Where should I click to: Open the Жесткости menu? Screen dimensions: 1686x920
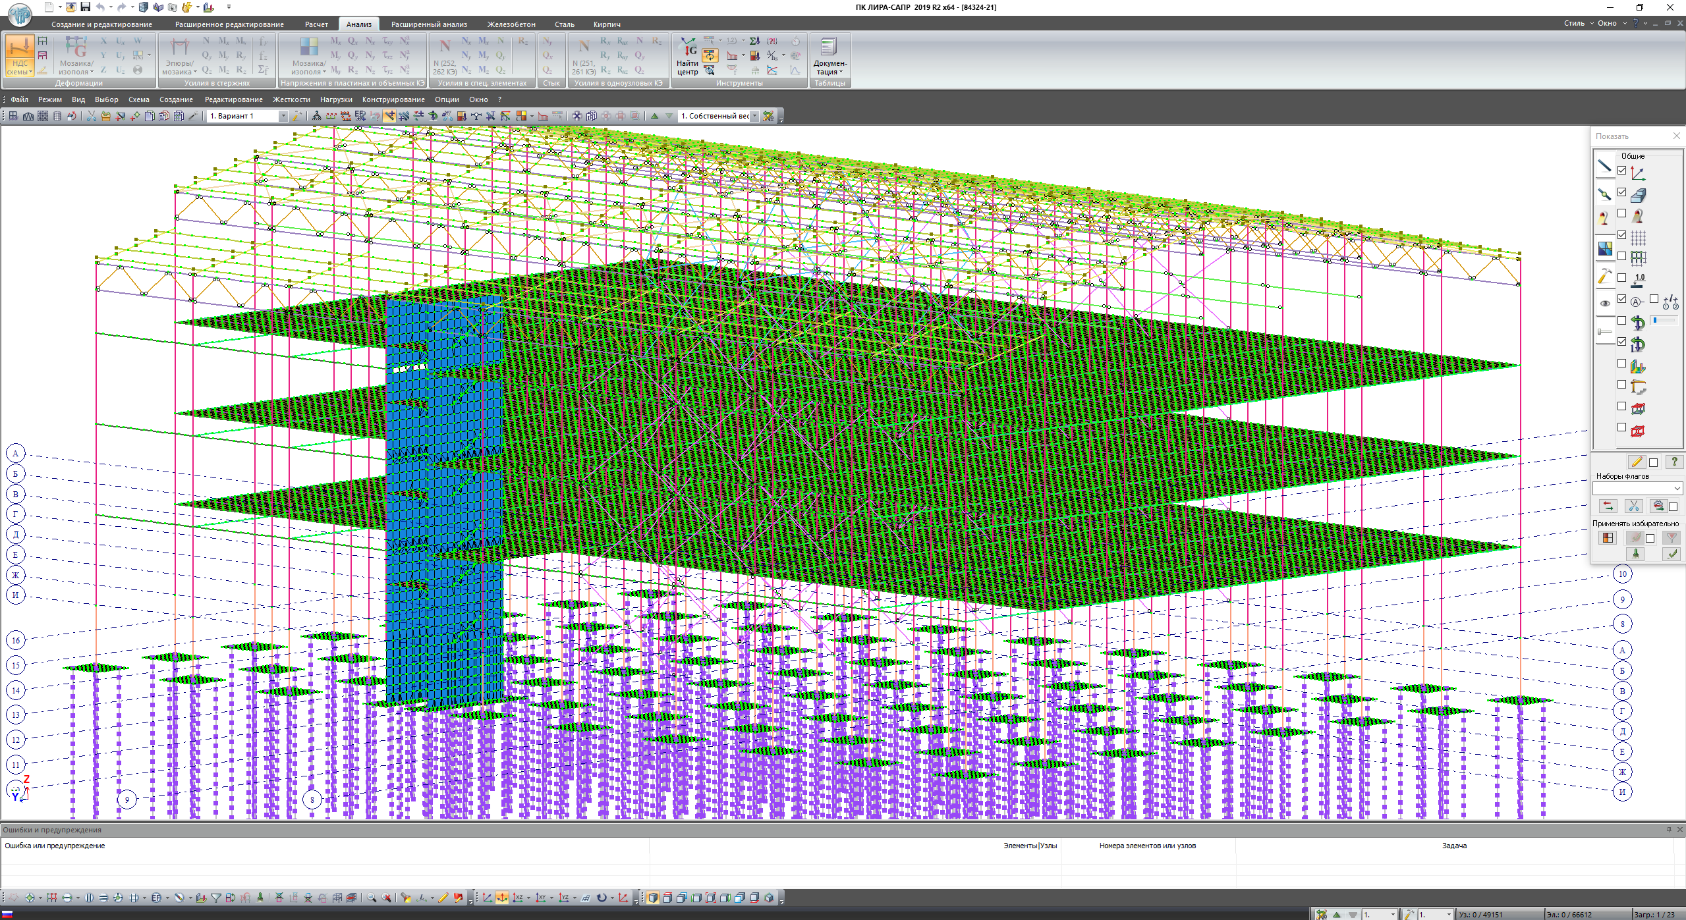pos(291,99)
